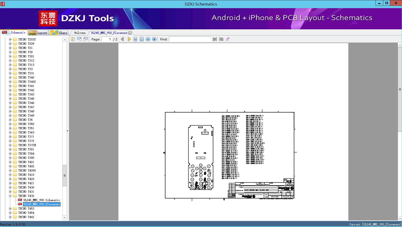Switch to the Layout tab

tap(38, 33)
